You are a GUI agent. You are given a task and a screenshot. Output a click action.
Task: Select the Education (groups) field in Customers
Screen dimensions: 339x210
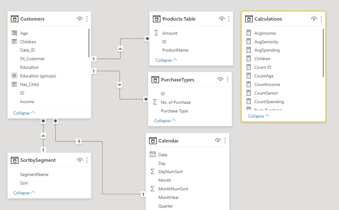tap(38, 76)
